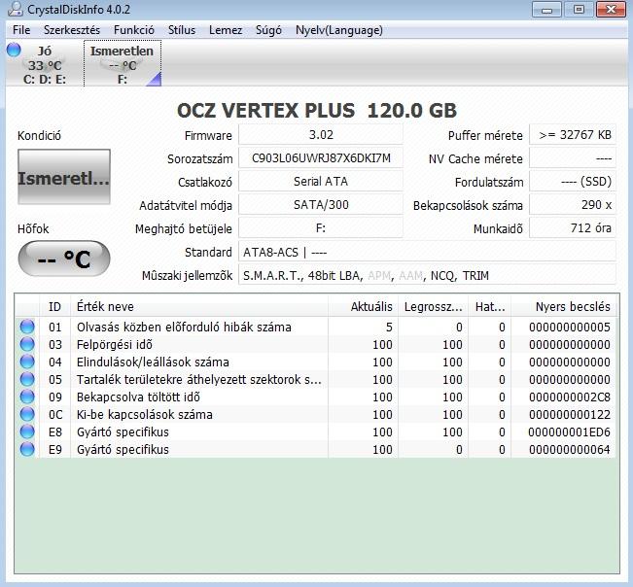This screenshot has width=633, height=587.
Task: Minimize the CrystalDiskInfo window
Action: point(546,9)
